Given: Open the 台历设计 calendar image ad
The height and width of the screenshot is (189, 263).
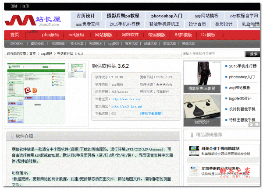Looking at the screenshot, I should (202, 111).
